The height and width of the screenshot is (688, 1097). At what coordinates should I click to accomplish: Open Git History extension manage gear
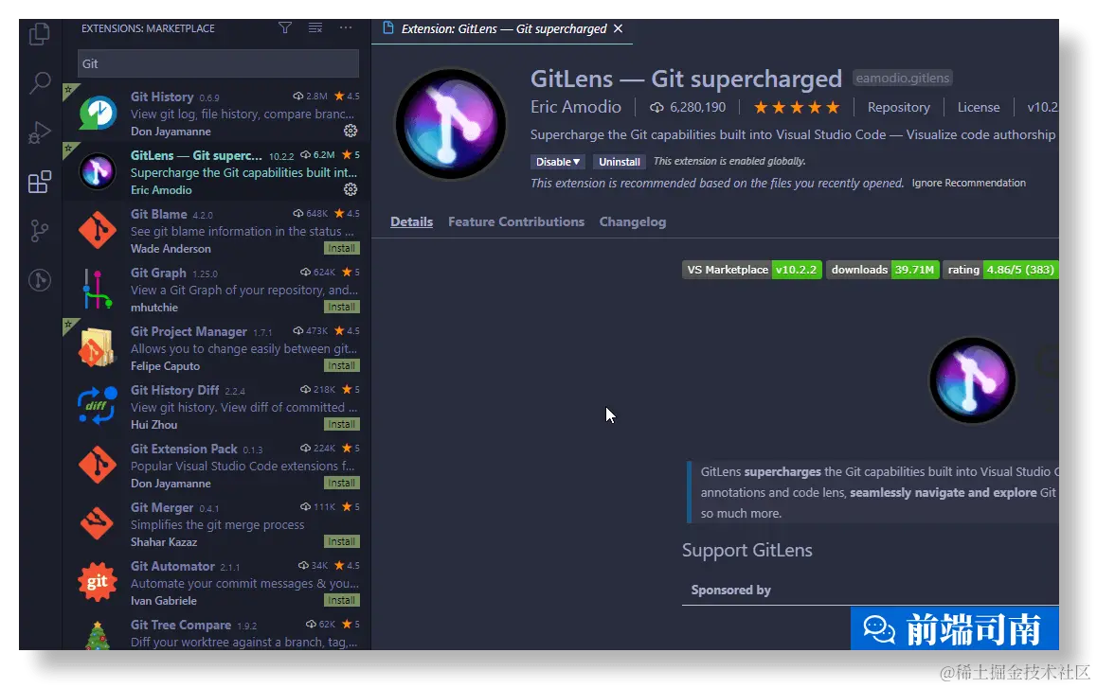pos(351,131)
